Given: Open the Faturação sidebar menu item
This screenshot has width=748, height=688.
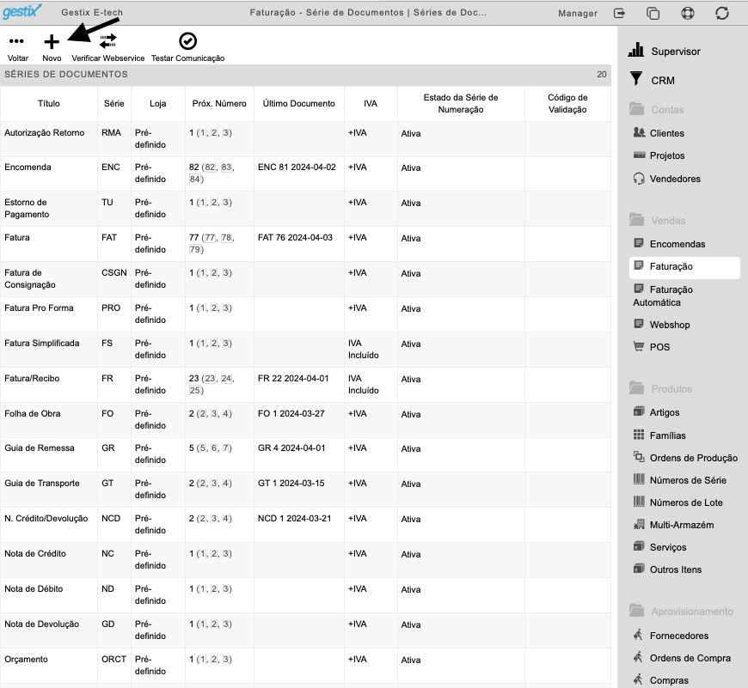Looking at the screenshot, I should coord(684,267).
